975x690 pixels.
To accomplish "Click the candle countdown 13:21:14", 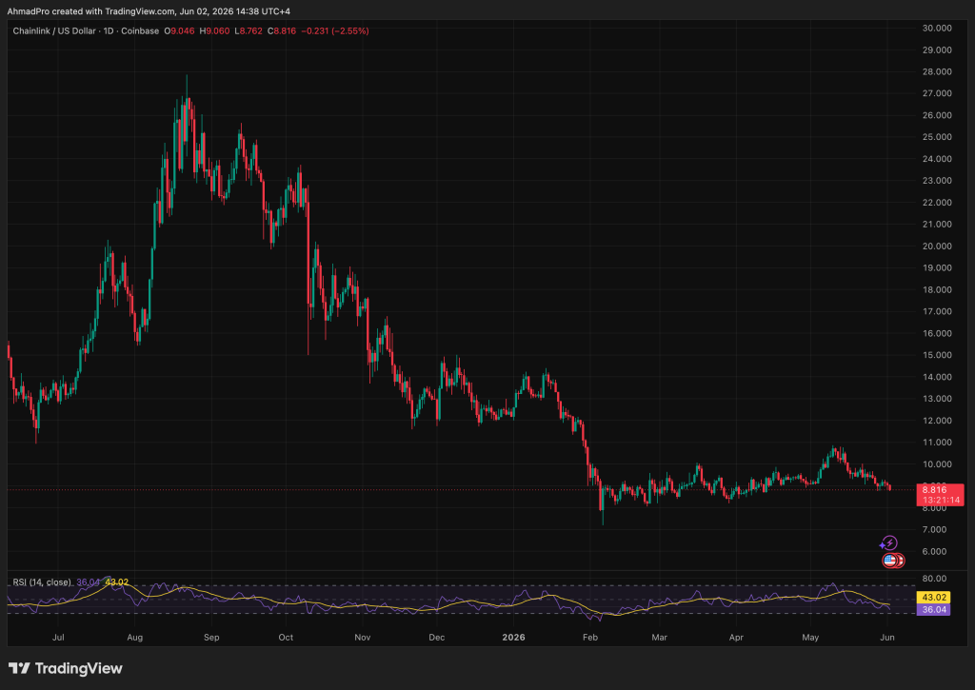I will click(x=940, y=500).
